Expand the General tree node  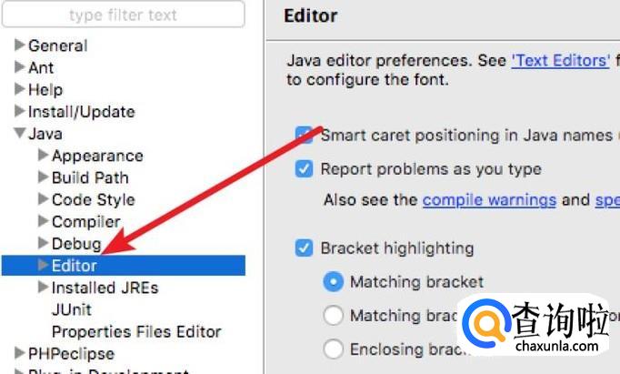coord(20,45)
